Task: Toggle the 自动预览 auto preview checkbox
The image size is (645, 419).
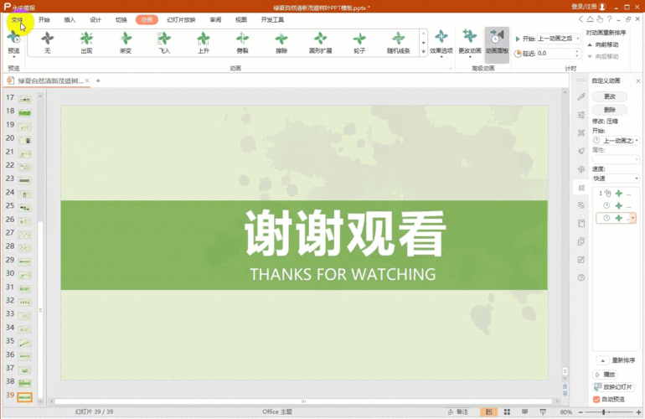Action: pos(596,399)
